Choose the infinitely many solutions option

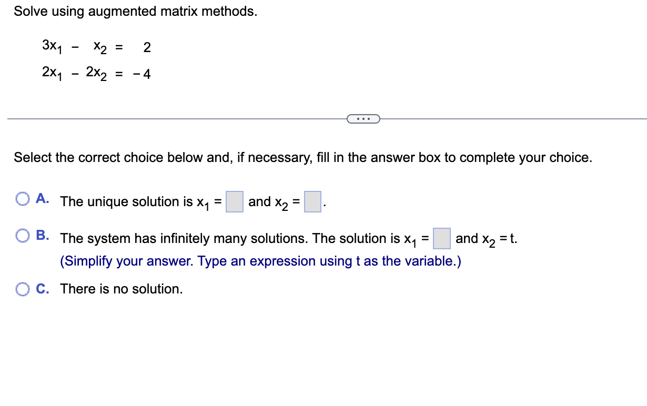tap(22, 235)
